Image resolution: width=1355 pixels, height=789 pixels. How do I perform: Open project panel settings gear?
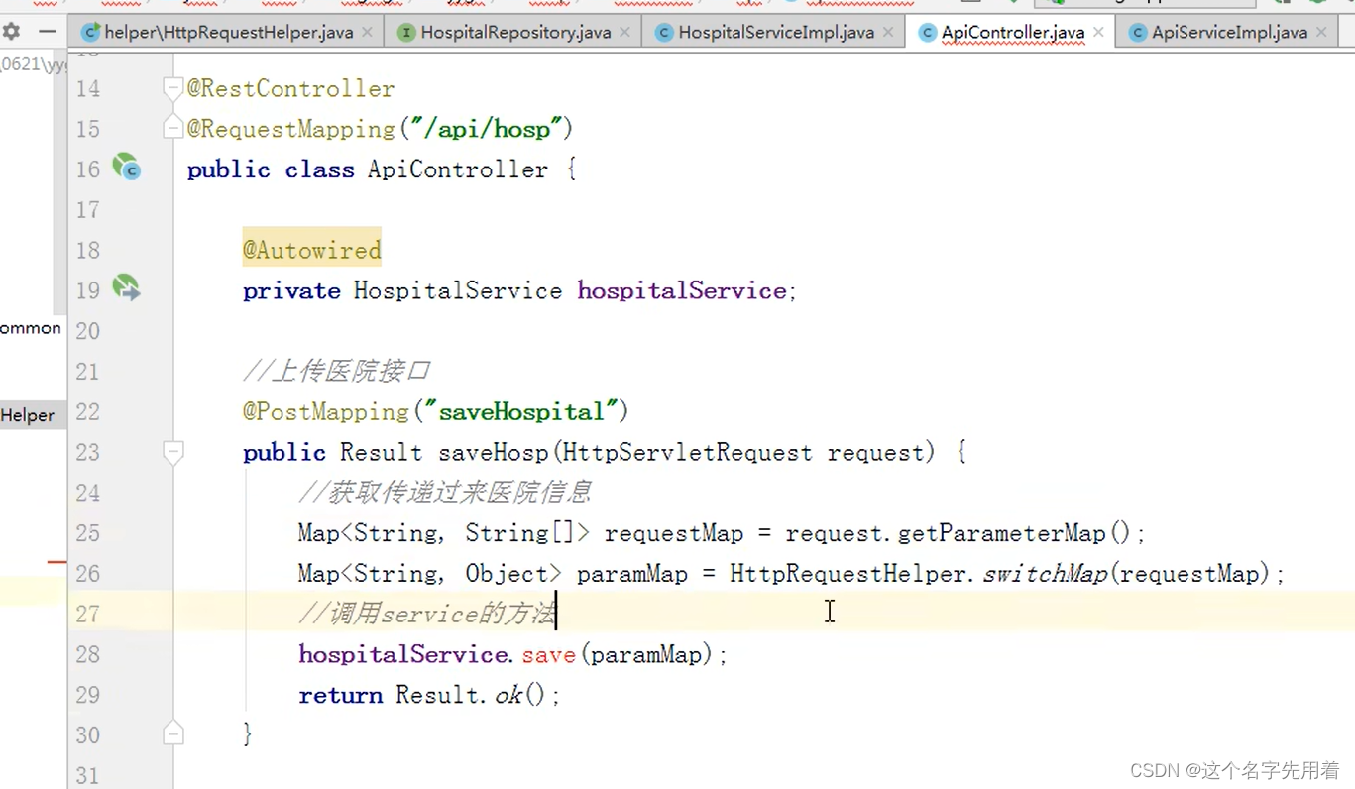[11, 32]
